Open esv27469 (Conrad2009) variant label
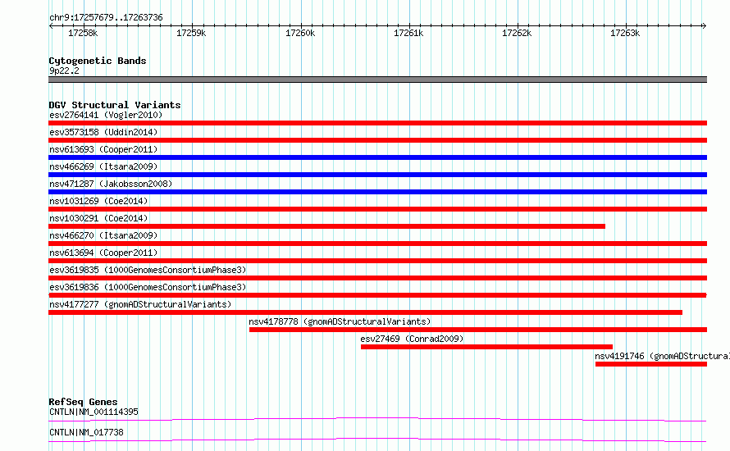Screen dimensions: 730x451 [x=412, y=339]
